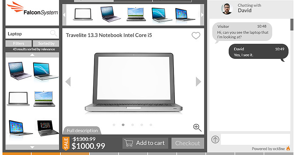Show the previous product image arrow
The image size is (297, 155).
click(68, 82)
